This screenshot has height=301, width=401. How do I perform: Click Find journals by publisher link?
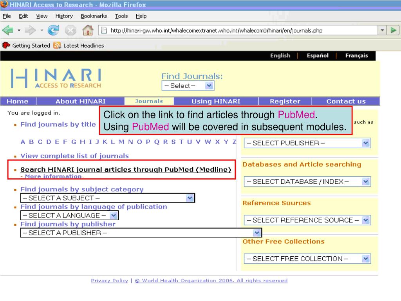[68, 224]
